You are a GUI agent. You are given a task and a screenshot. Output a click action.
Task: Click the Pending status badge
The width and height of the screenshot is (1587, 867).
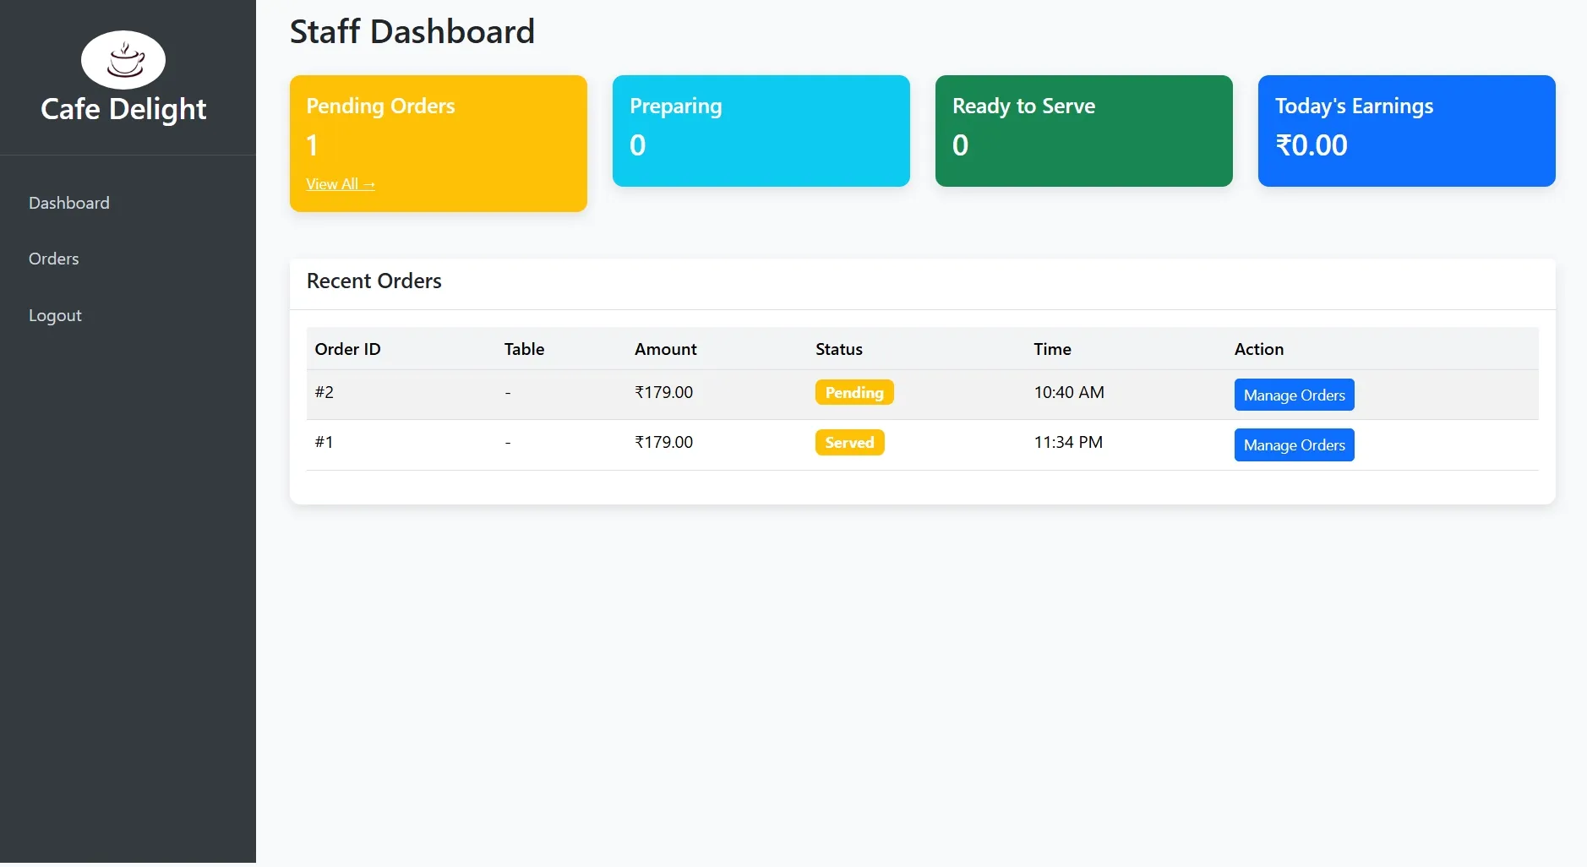pyautogui.click(x=853, y=392)
